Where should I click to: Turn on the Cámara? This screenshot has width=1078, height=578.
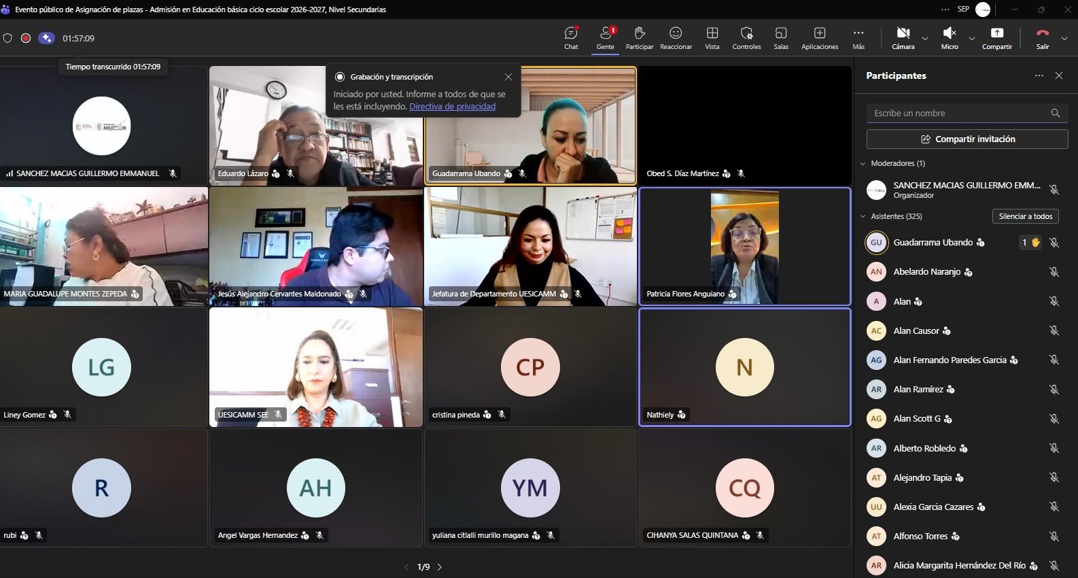click(903, 38)
